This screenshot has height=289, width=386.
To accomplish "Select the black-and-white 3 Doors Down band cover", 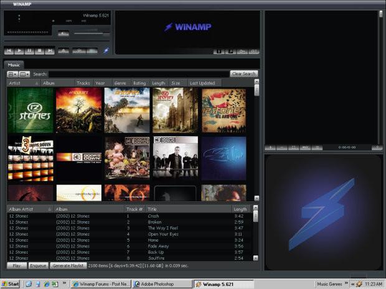I will pos(176,157).
